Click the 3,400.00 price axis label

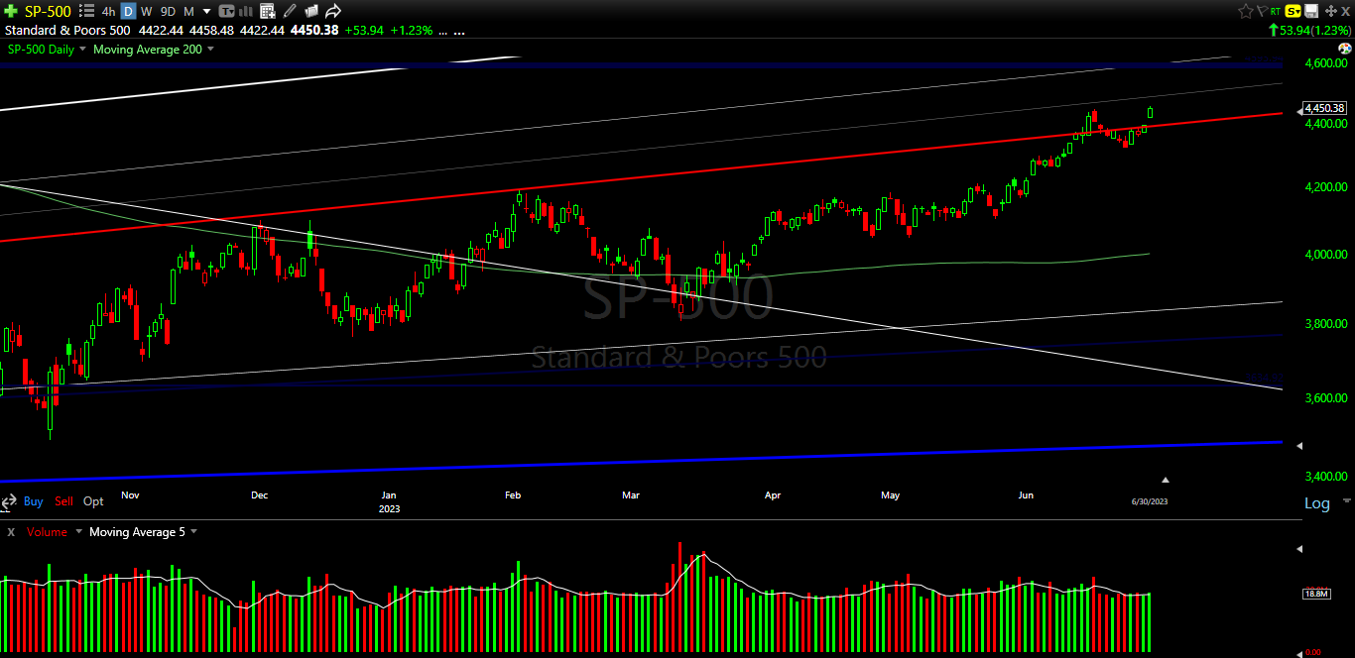(1326, 478)
